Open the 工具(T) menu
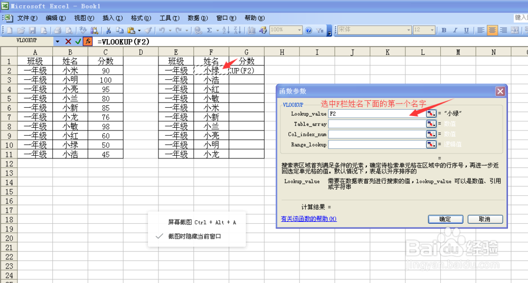 pyautogui.click(x=169, y=18)
